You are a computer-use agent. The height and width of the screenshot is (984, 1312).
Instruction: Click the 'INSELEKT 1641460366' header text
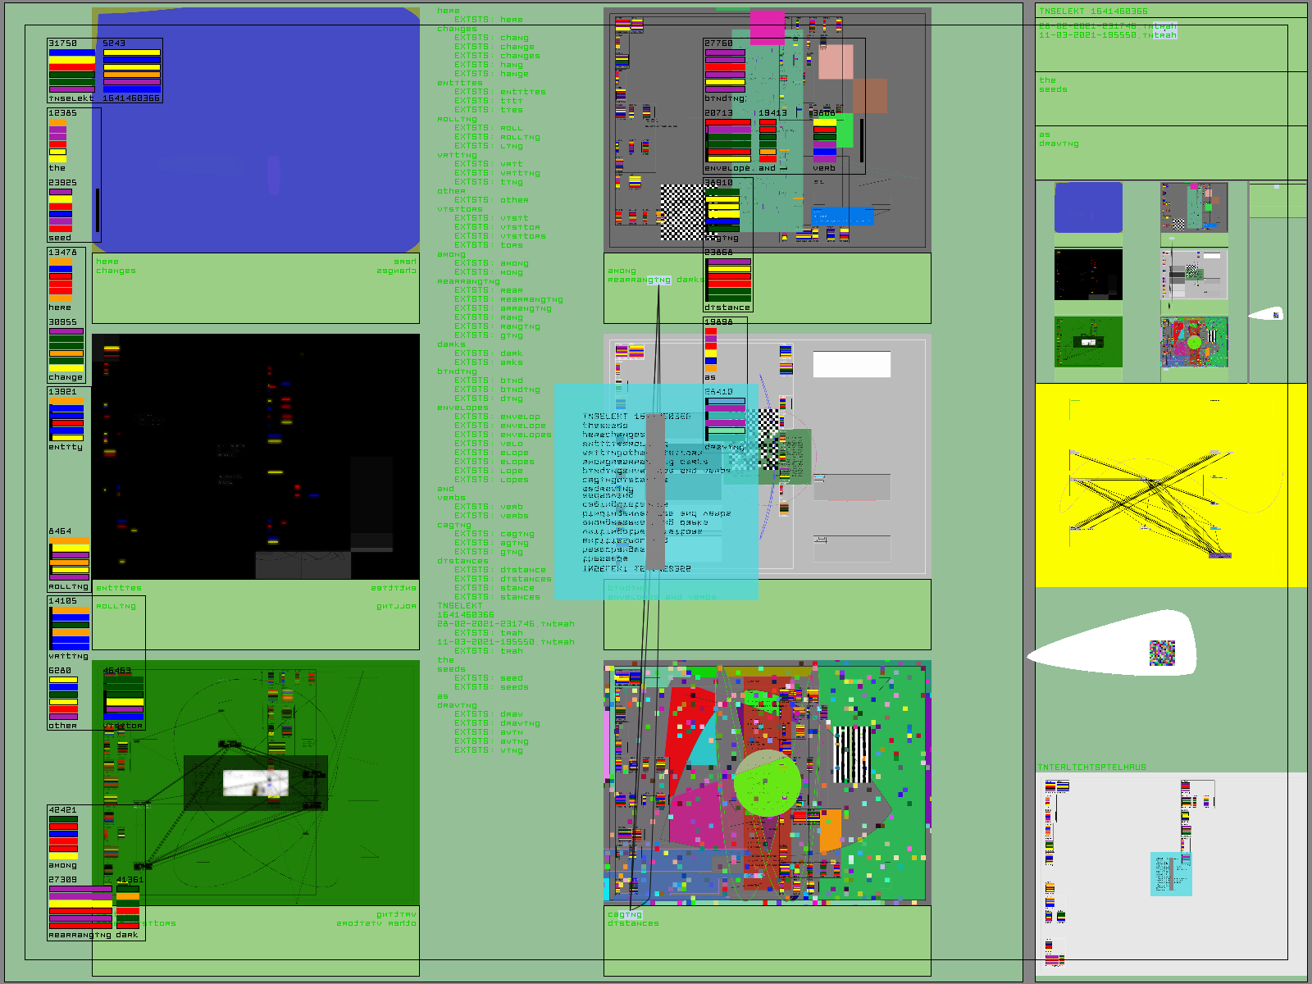pyautogui.click(x=1093, y=11)
